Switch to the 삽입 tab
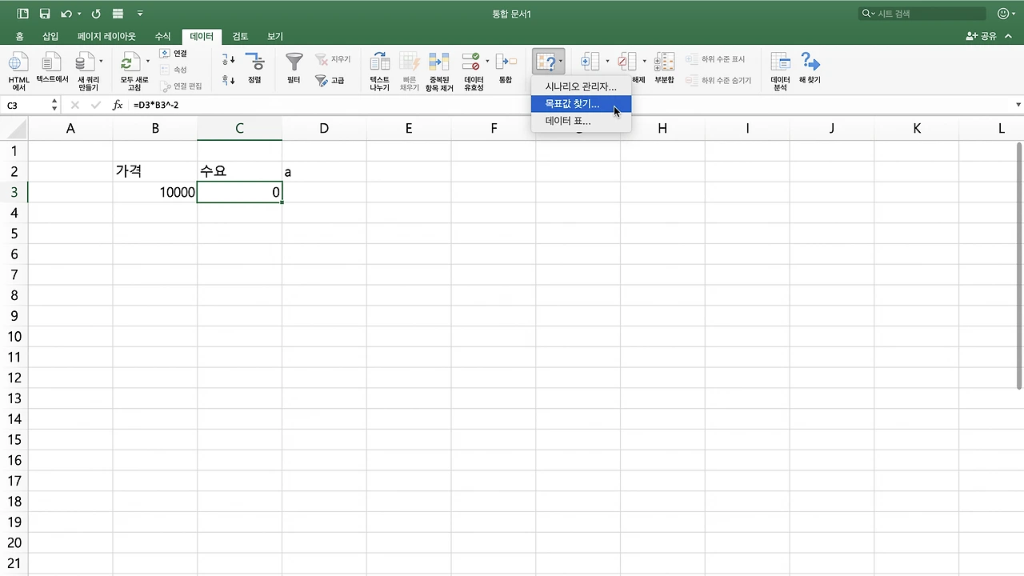 point(50,36)
